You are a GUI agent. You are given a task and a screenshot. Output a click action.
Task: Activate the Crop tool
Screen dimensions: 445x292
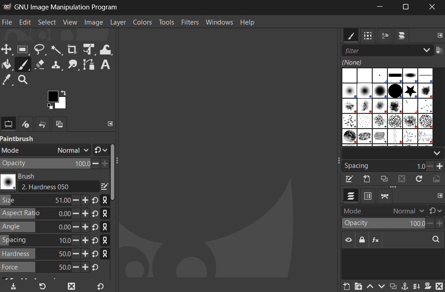pos(72,50)
